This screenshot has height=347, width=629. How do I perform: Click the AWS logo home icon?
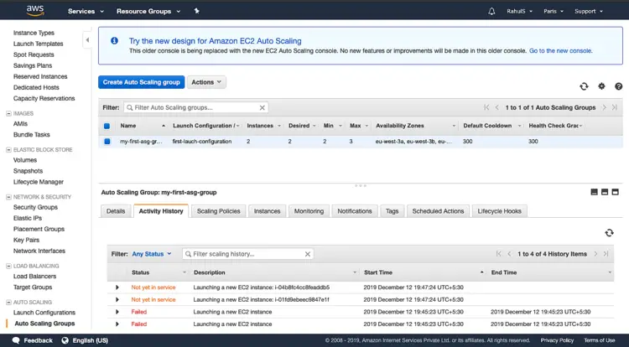click(x=34, y=11)
